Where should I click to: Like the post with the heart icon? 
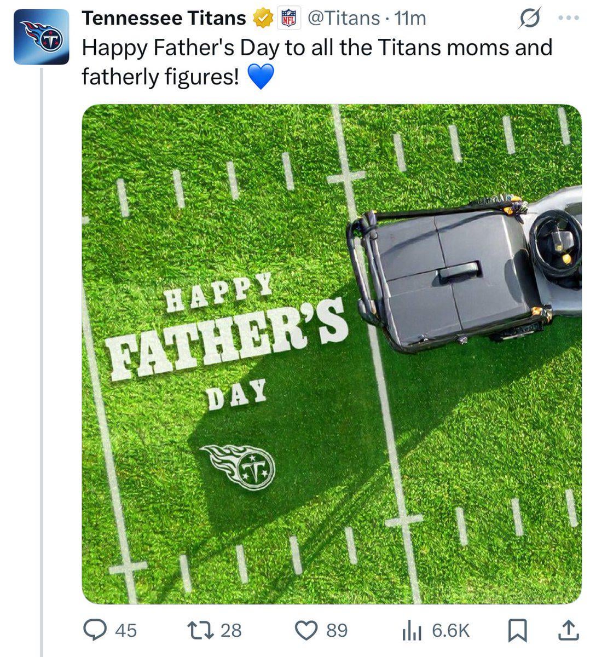306,630
